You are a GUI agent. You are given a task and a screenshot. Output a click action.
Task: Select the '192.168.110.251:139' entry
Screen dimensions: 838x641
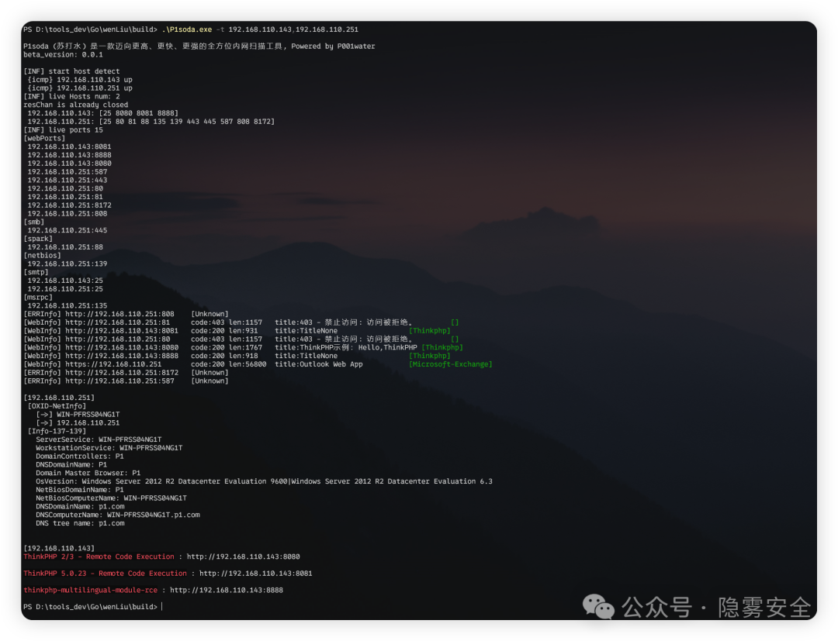click(68, 264)
